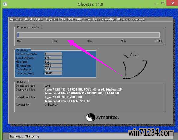Minimize the Ghost32 11.0 window

click(156, 4)
